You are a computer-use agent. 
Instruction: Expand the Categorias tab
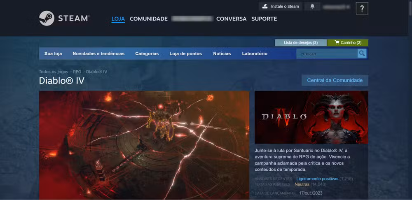click(147, 53)
